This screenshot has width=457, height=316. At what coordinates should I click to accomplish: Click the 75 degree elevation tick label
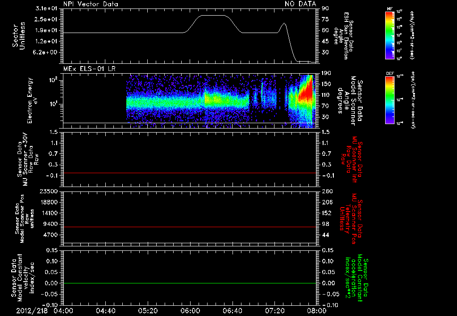point(325,19)
